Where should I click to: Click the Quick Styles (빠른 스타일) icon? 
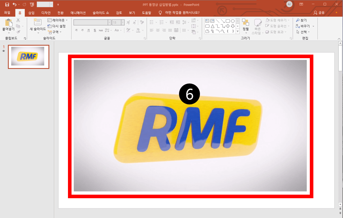258,23
